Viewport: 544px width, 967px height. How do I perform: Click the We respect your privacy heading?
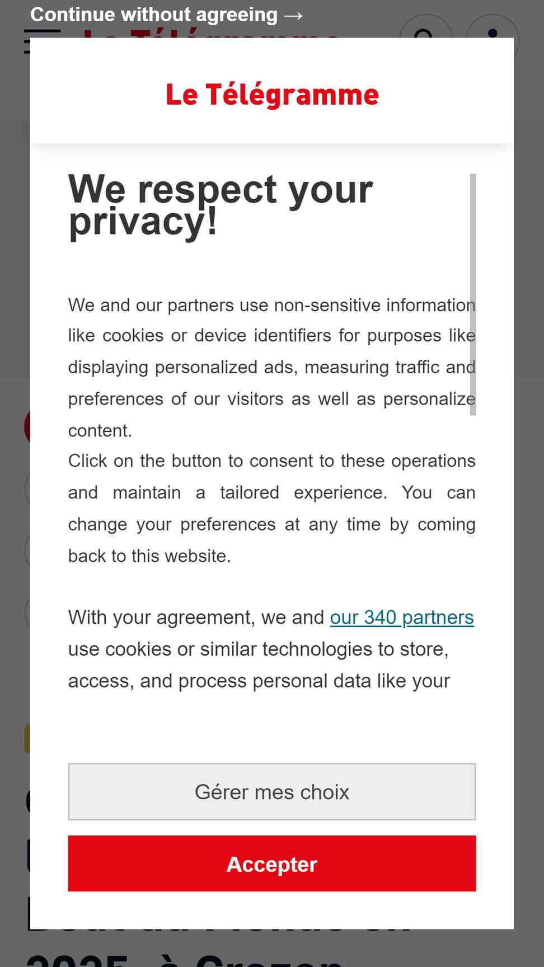point(221,205)
